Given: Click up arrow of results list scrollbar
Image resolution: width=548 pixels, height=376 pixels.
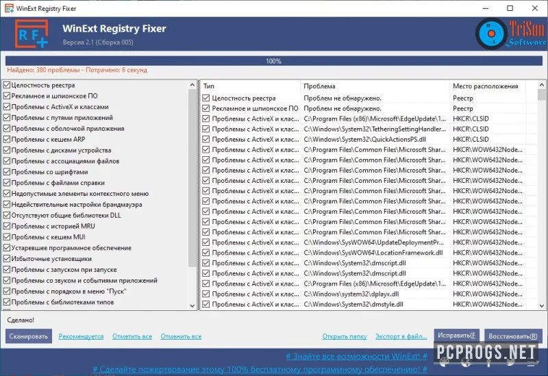Looking at the screenshot, I should click(542, 85).
